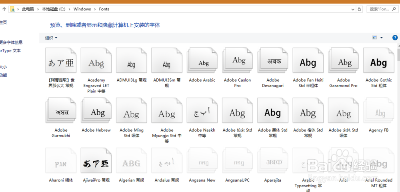Navigate to 此电脑 in address bar
This screenshot has height=192, width=400.
coord(28,9)
